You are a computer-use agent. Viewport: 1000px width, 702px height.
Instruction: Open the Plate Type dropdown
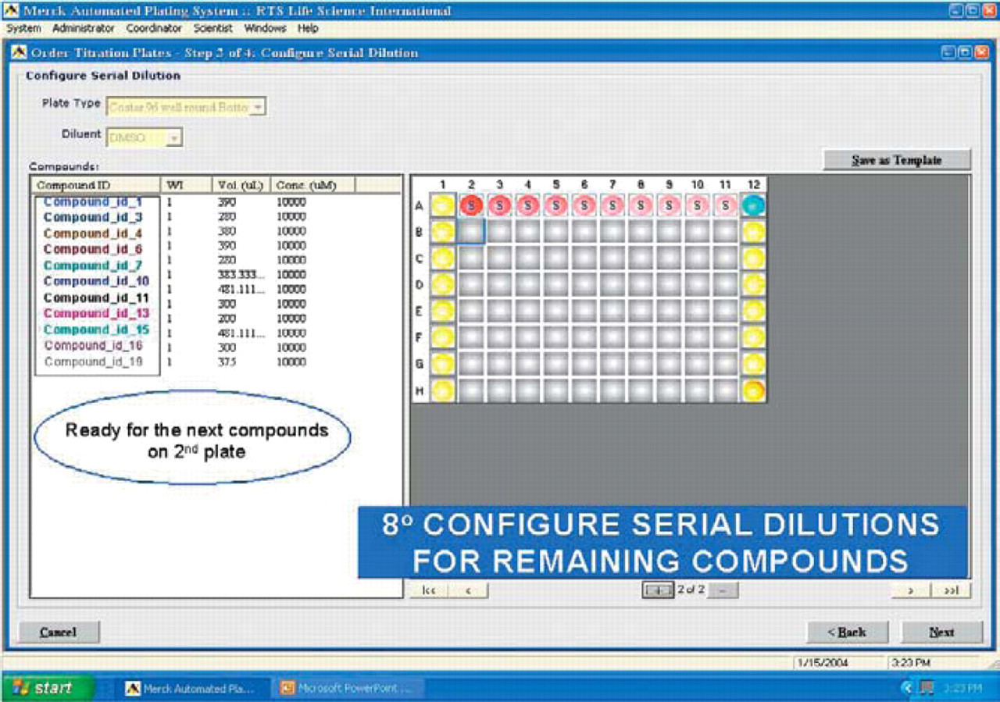point(186,106)
